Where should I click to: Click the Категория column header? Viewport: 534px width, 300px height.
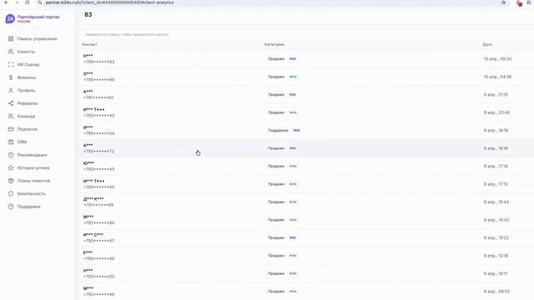tap(275, 44)
